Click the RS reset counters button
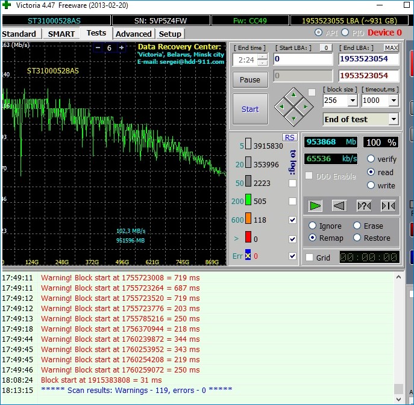 [290, 137]
